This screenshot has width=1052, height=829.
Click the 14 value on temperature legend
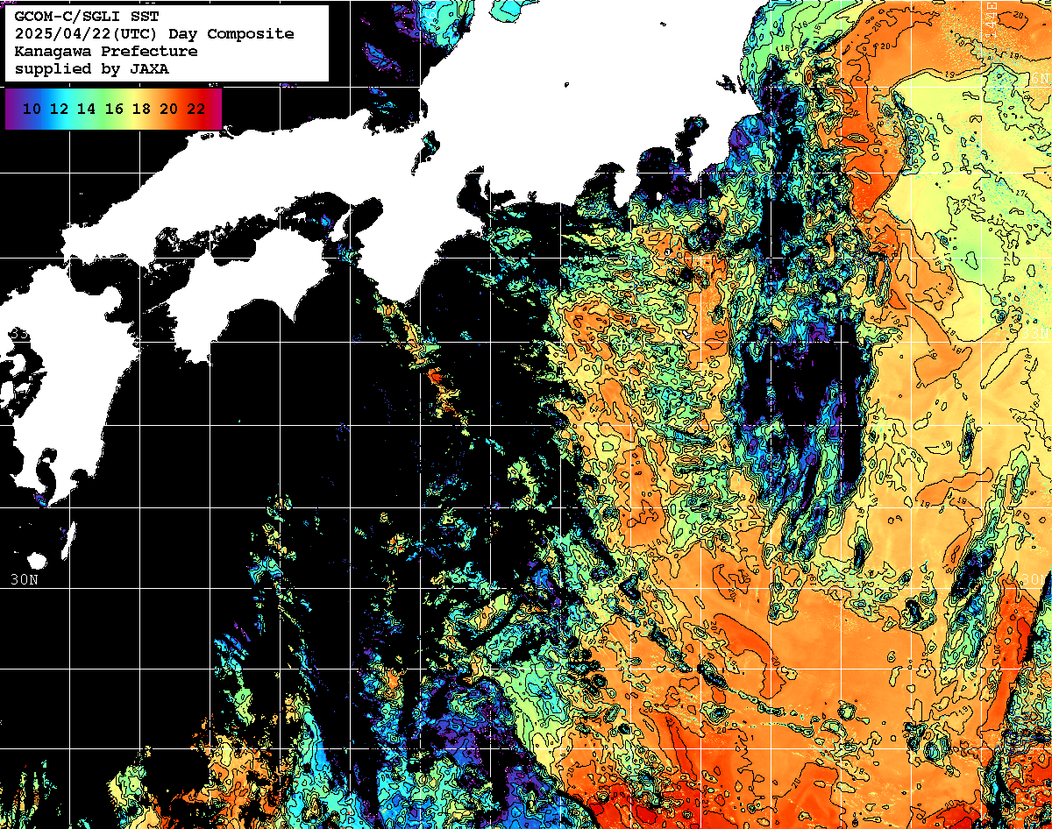86,110
